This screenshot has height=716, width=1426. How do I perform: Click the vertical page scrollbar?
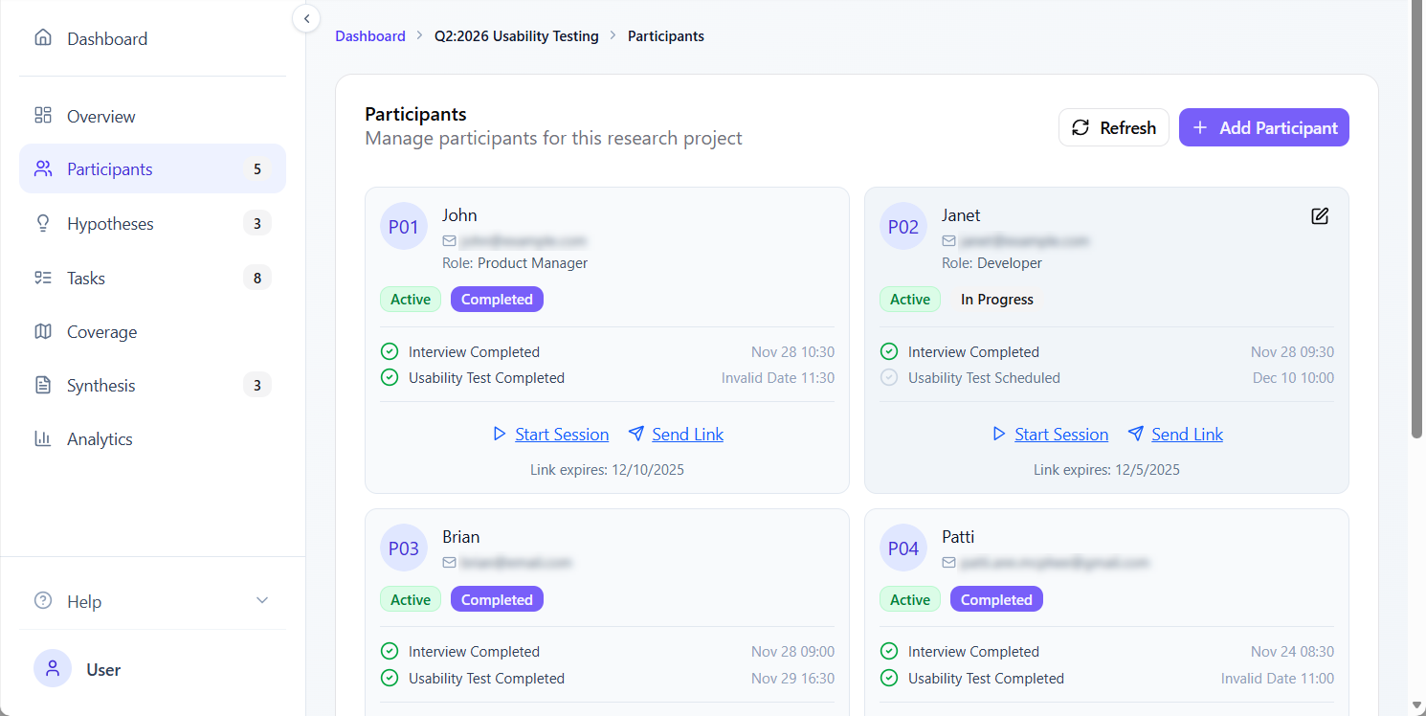coord(1417,220)
